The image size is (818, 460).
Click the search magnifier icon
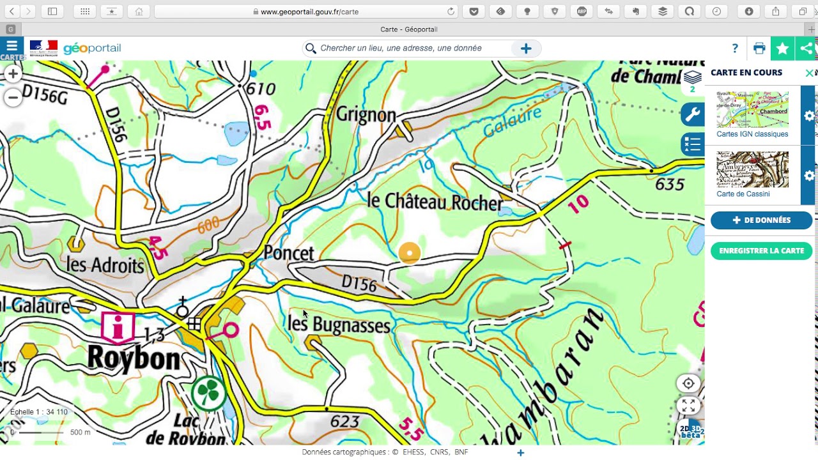pyautogui.click(x=311, y=49)
